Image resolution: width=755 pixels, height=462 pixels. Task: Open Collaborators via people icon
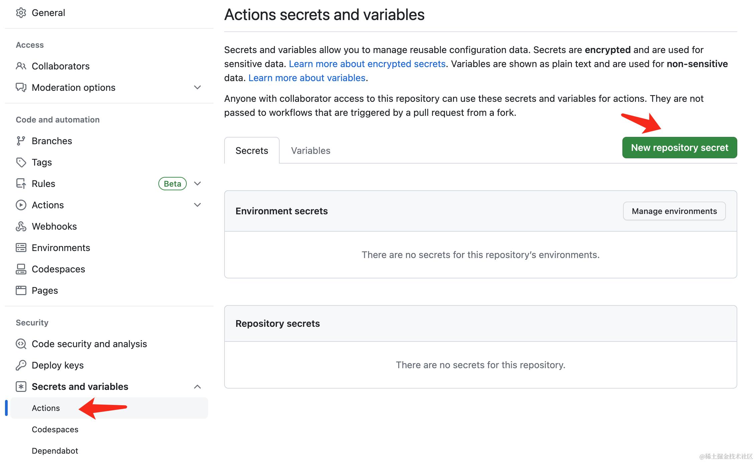(21, 66)
